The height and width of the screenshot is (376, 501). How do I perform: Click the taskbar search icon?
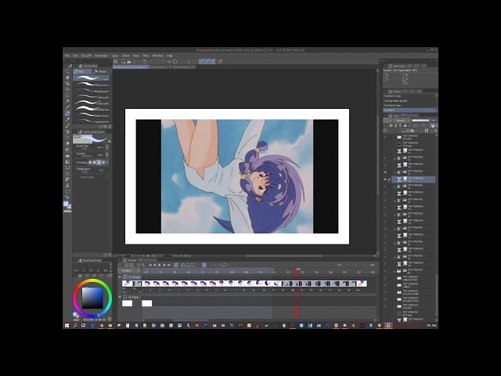pyautogui.click(x=75, y=326)
